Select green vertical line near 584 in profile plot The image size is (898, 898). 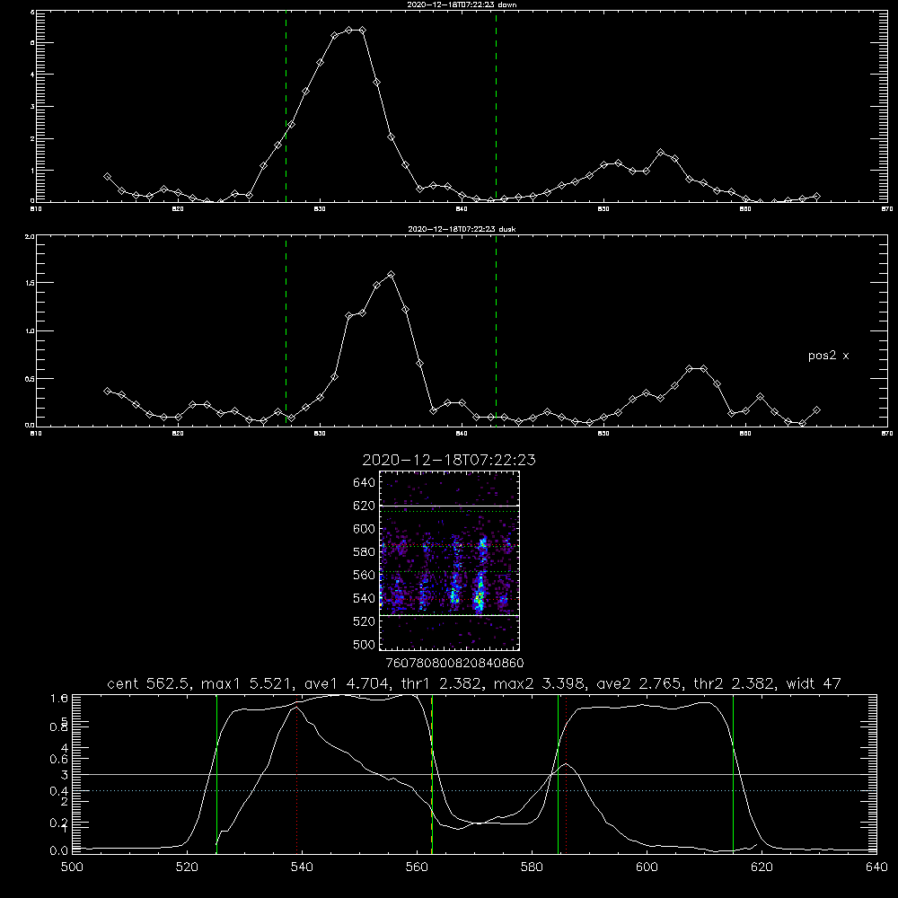click(x=558, y=774)
